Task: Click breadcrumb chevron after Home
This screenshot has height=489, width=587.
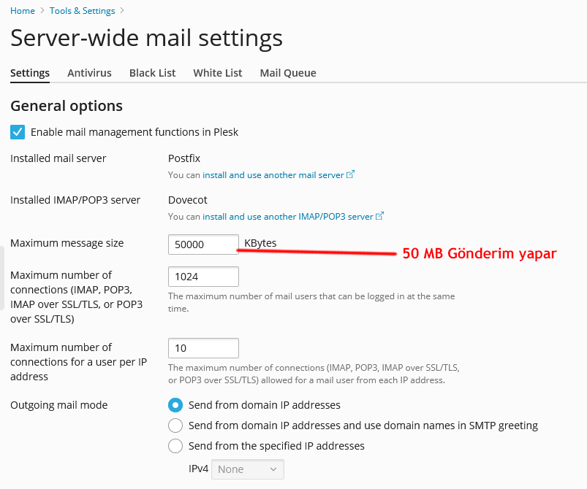Action: 42,11
